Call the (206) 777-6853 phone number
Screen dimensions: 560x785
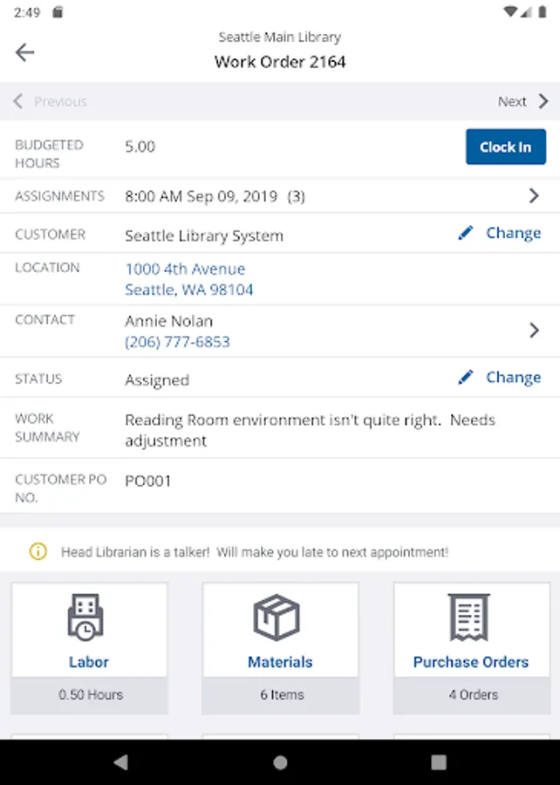177,342
